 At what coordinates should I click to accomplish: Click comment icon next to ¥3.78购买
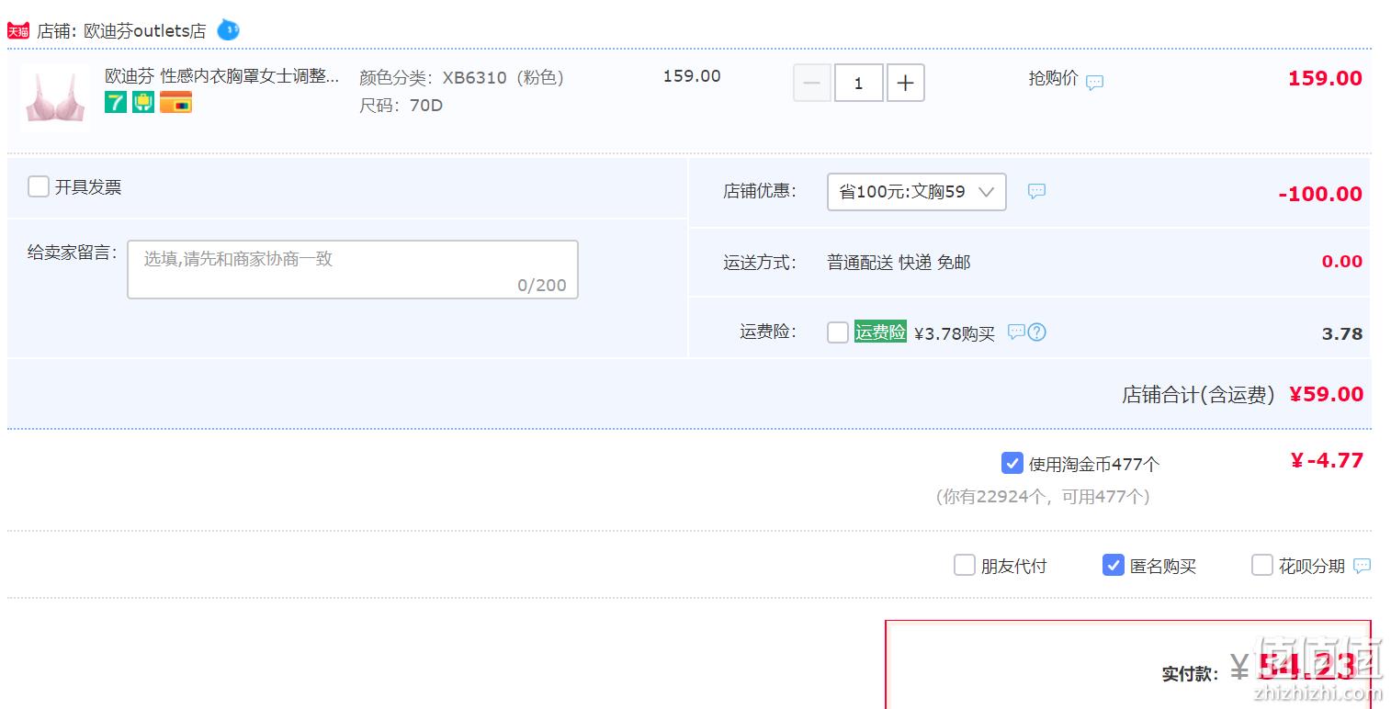click(x=1016, y=332)
